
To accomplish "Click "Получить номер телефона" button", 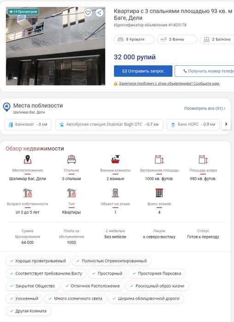I will coord(205,71).
